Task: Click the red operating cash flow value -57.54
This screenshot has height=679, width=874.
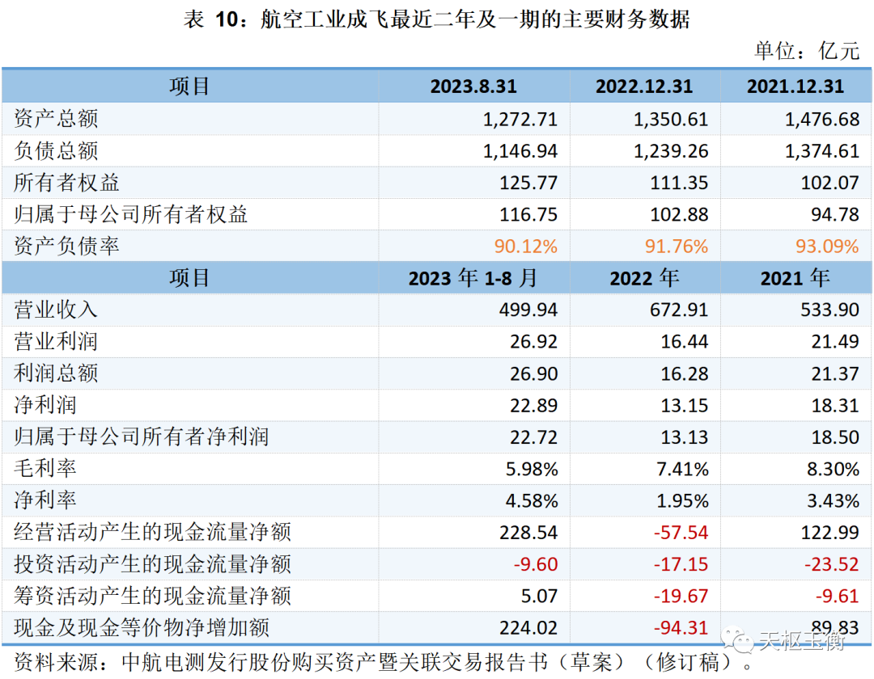Action: [672, 532]
